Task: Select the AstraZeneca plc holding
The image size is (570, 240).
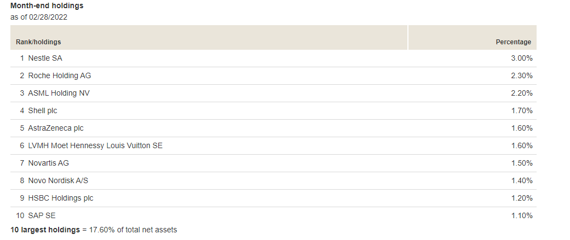Action: pyautogui.click(x=55, y=128)
